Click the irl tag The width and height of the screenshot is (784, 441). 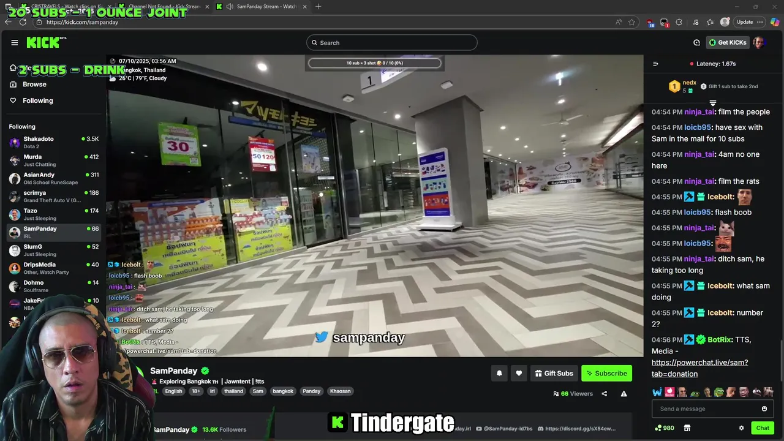(213, 391)
